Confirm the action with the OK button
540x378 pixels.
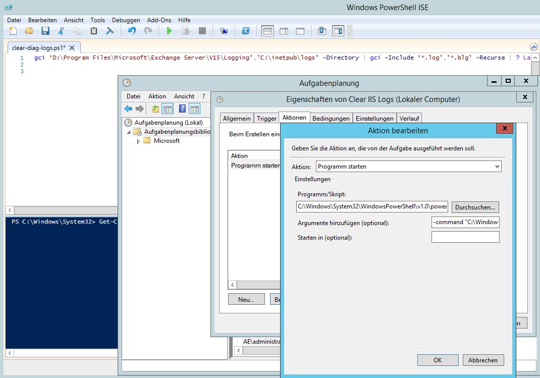click(x=438, y=360)
